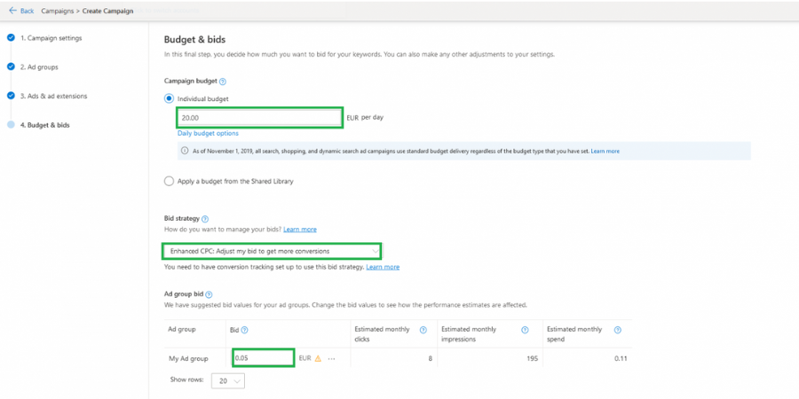Open Estimated monthly impressions help icon
The width and height of the screenshot is (799, 399).
[525, 330]
